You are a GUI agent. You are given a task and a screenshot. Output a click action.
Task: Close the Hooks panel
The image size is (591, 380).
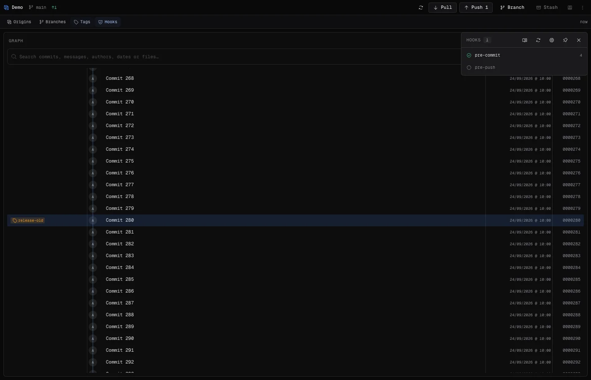pos(579,40)
